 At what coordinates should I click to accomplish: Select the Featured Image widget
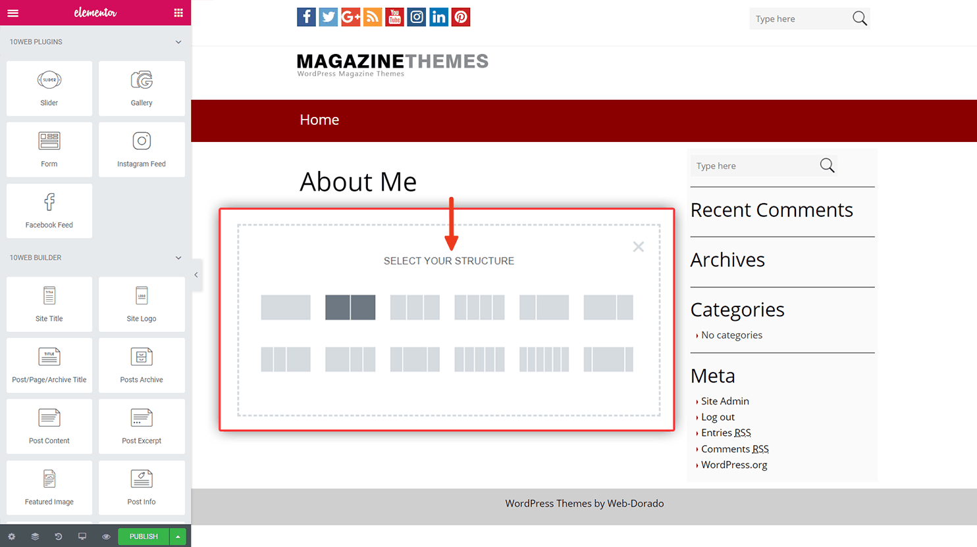(x=49, y=487)
